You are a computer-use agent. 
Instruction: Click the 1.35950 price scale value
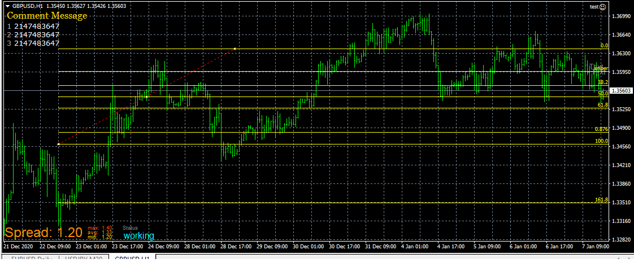pyautogui.click(x=622, y=72)
